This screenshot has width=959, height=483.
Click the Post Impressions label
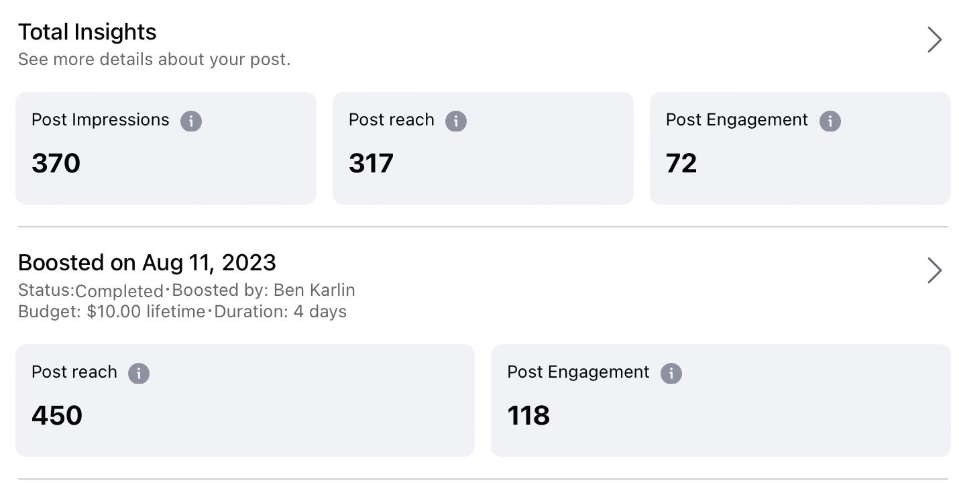tap(101, 120)
